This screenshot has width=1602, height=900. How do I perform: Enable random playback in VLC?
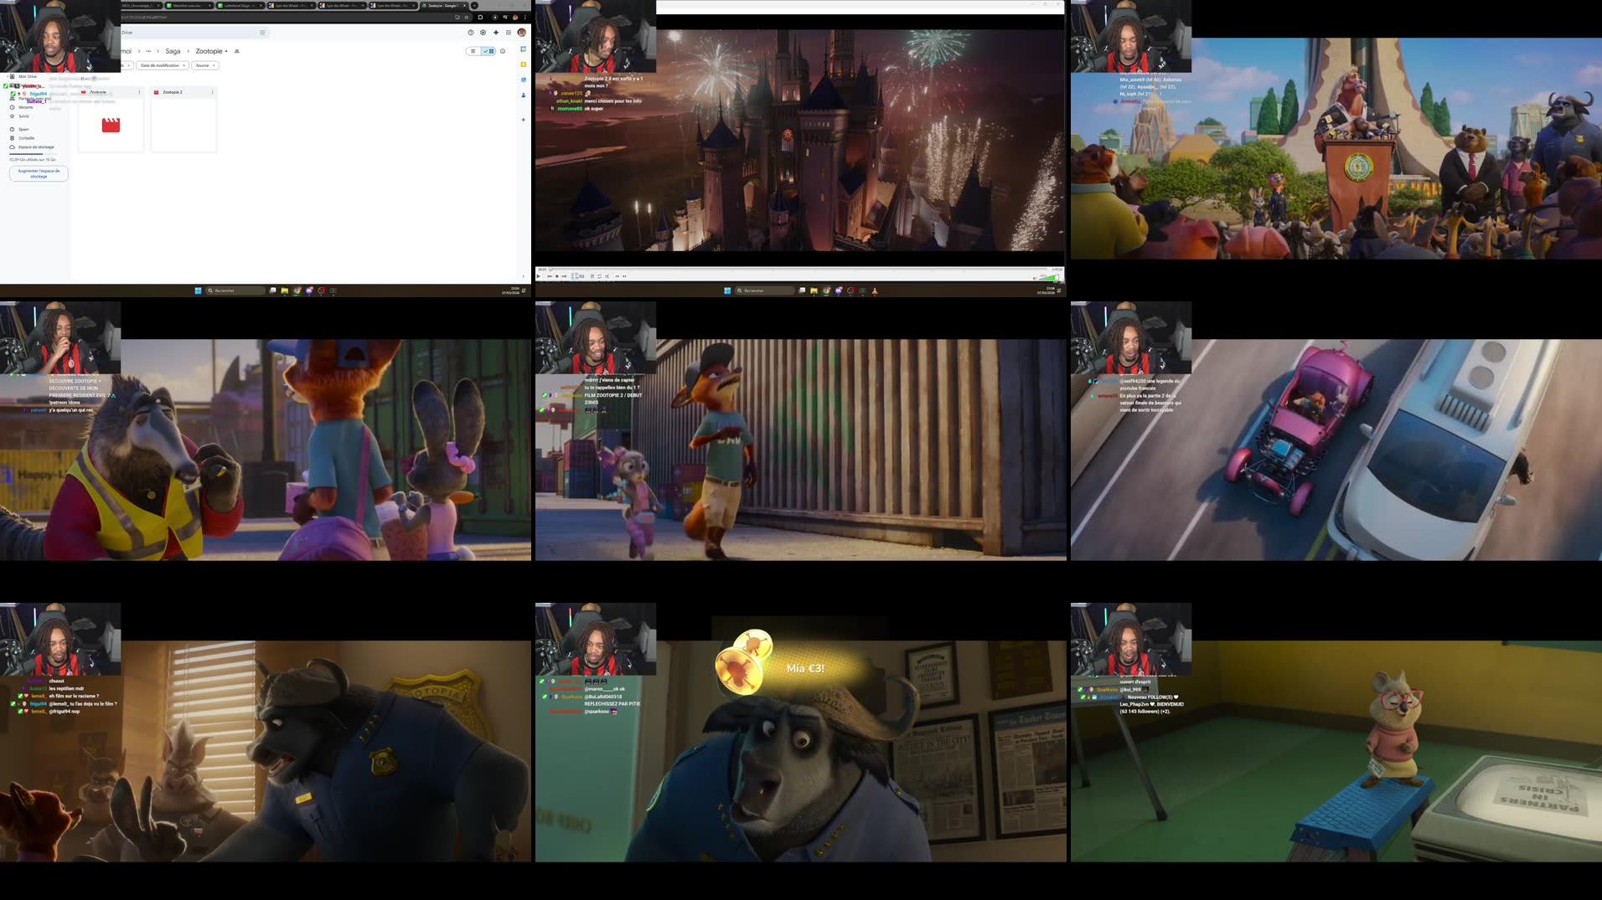tap(607, 276)
